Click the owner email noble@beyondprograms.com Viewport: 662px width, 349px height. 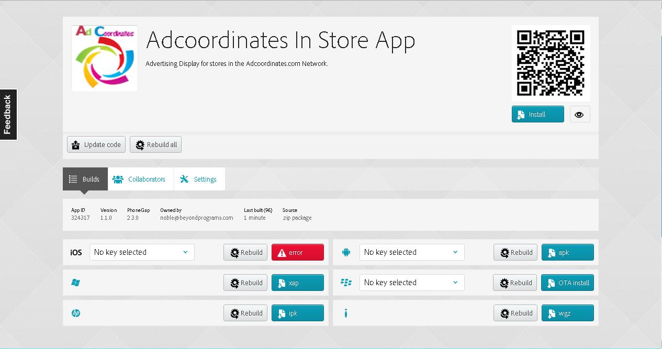point(197,218)
